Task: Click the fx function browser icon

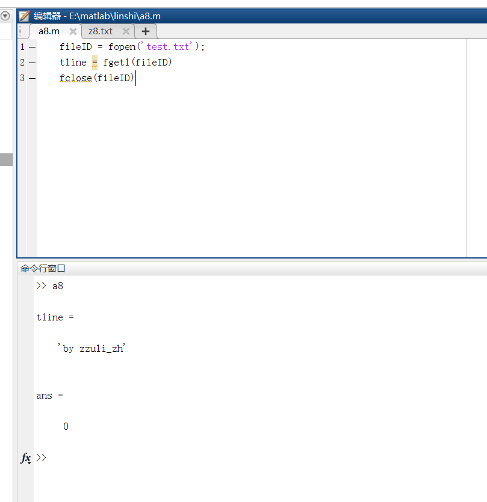Action: click(26, 458)
